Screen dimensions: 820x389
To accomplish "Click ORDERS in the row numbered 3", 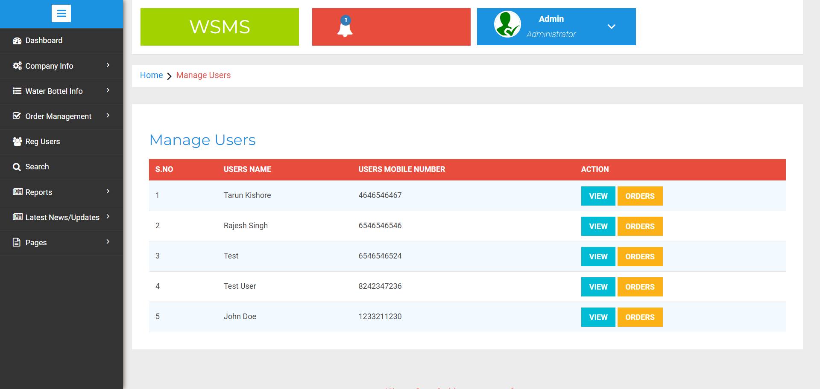I will (640, 256).
